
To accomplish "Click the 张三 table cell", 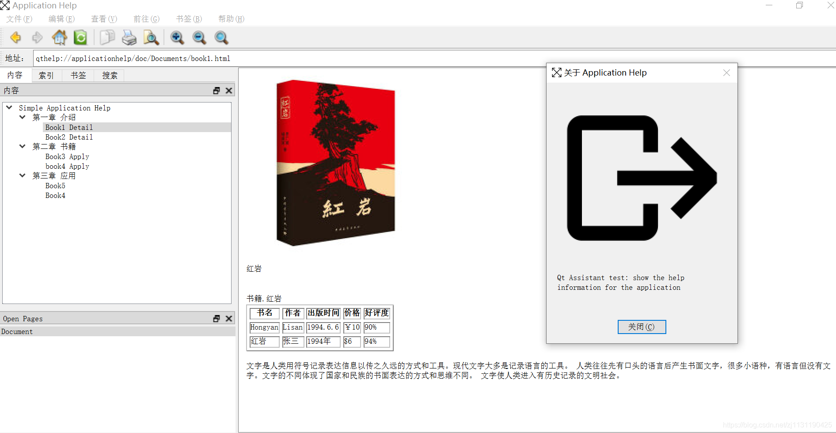I will click(293, 342).
